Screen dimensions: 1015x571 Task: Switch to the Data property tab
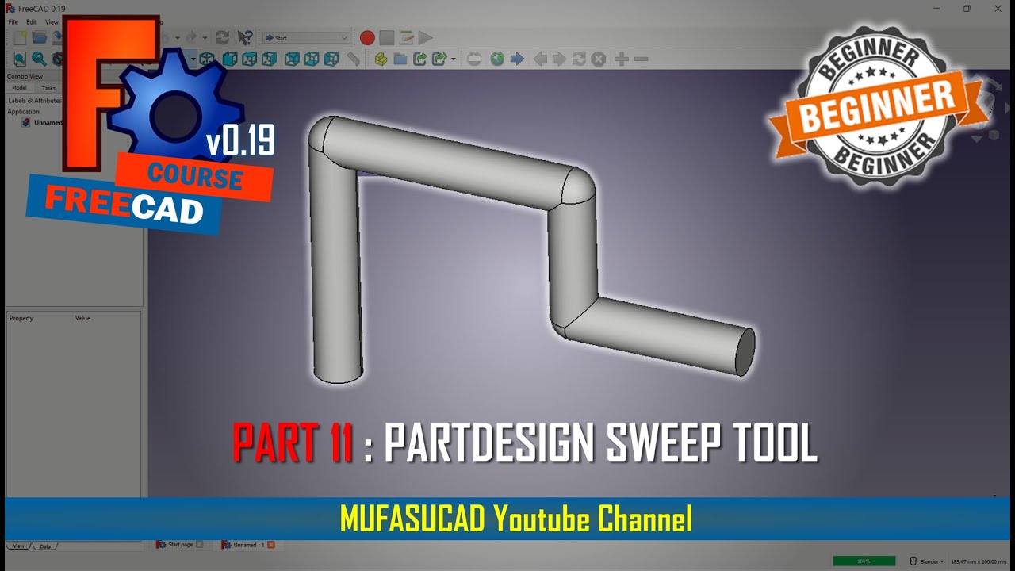pyautogui.click(x=45, y=546)
